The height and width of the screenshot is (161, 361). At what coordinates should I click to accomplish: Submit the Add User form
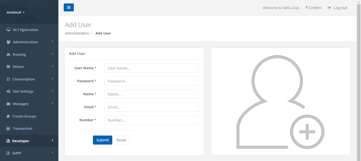(102, 140)
